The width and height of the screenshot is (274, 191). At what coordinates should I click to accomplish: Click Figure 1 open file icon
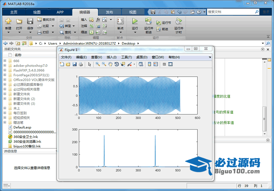tap(68, 64)
